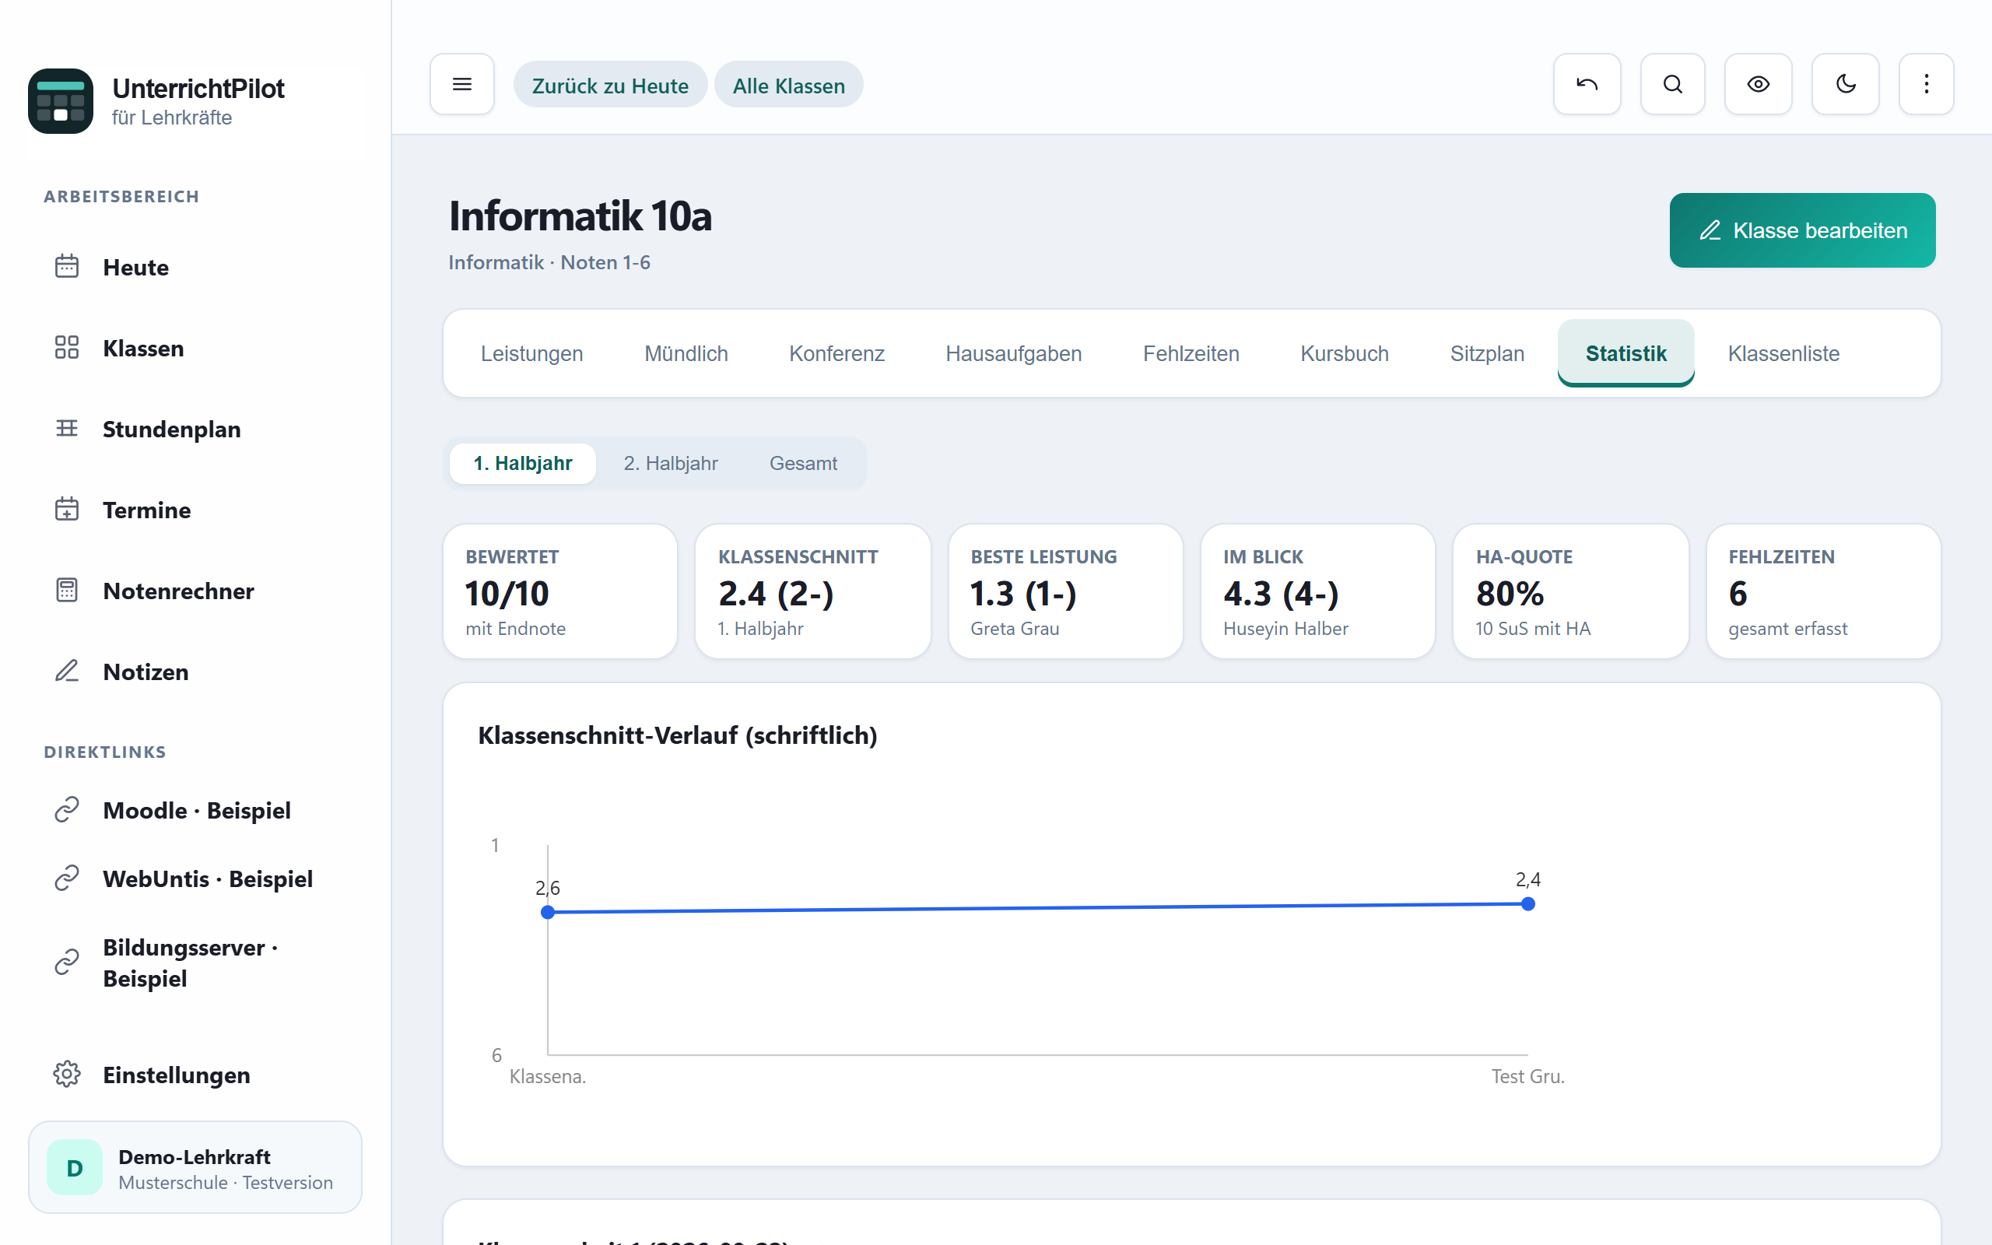Open Heute in the sidebar
The height and width of the screenshot is (1245, 1992).
195,268
